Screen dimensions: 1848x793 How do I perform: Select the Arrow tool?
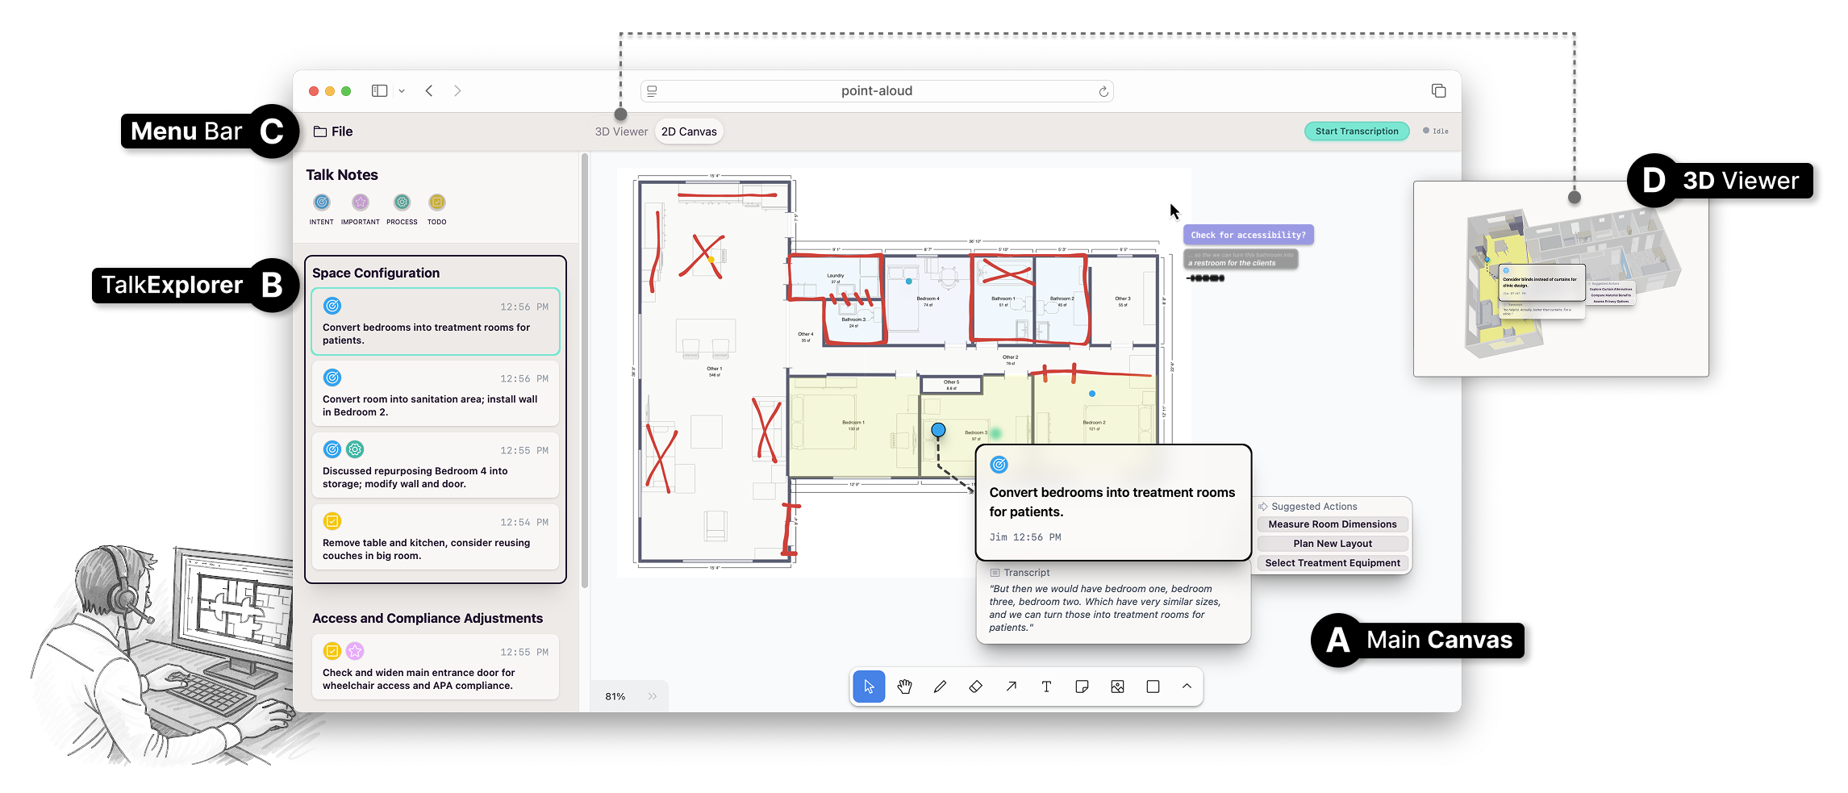tap(1011, 687)
